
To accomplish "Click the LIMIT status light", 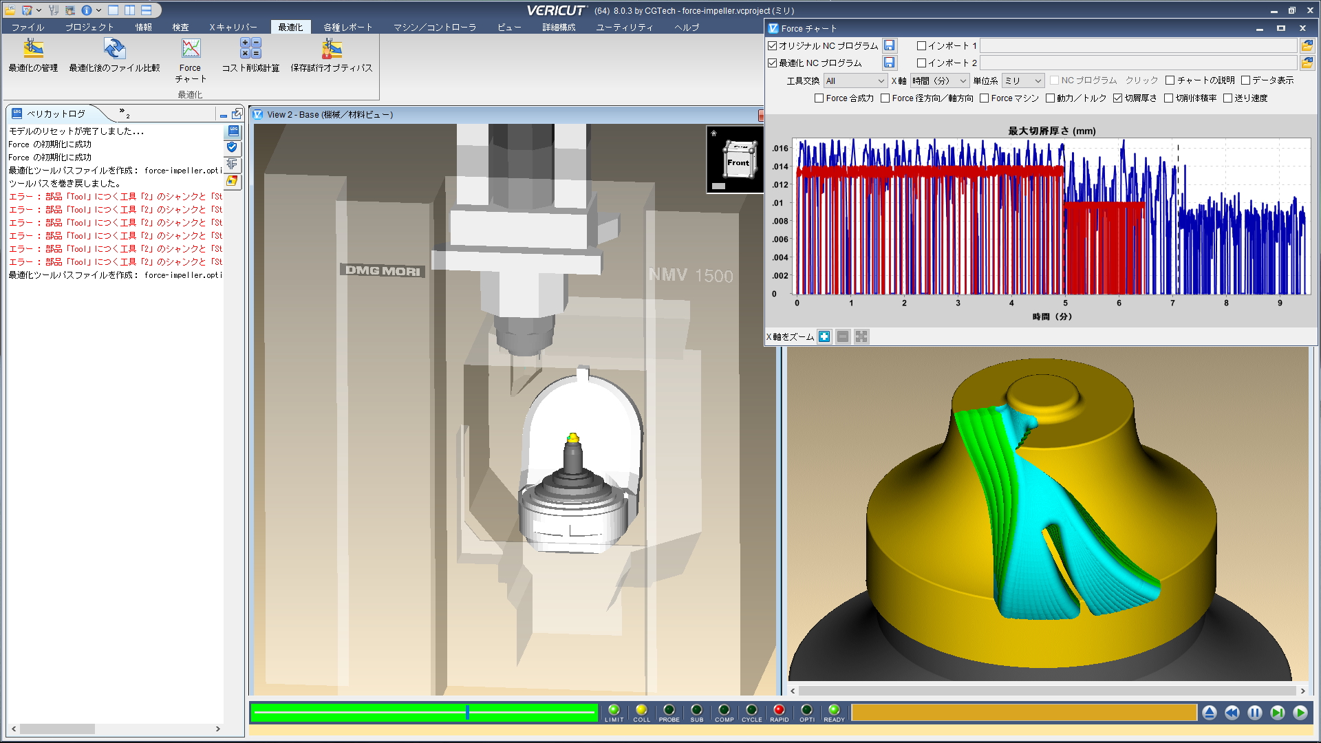I will click(x=614, y=710).
